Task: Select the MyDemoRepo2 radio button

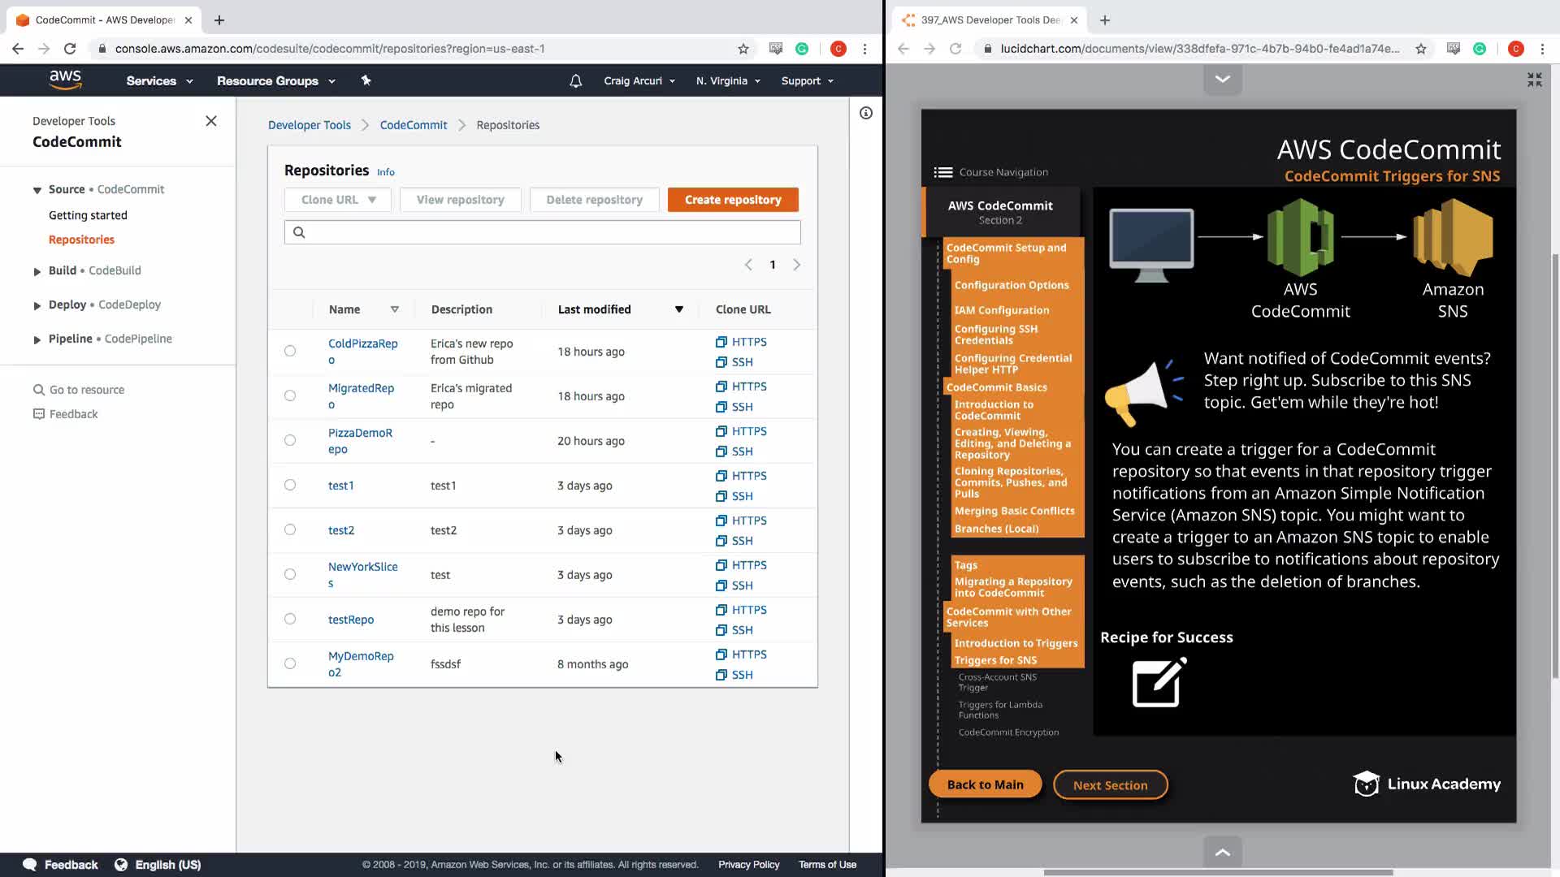Action: [x=290, y=663]
